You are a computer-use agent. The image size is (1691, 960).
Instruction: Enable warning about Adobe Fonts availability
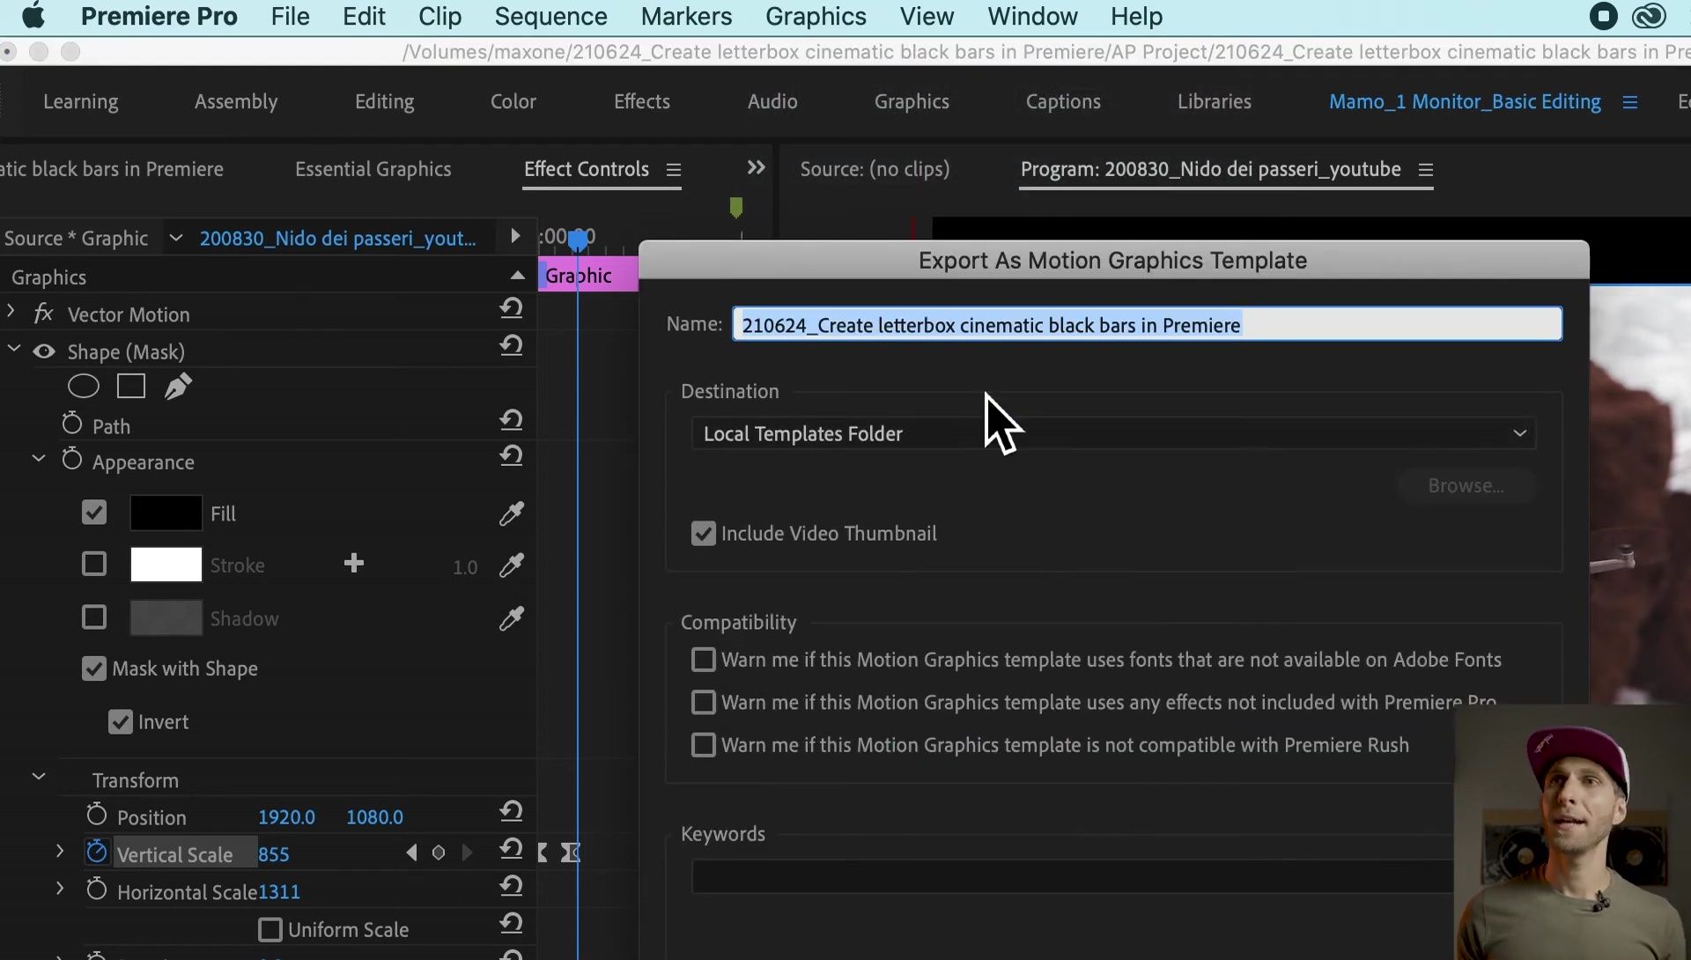click(x=704, y=660)
